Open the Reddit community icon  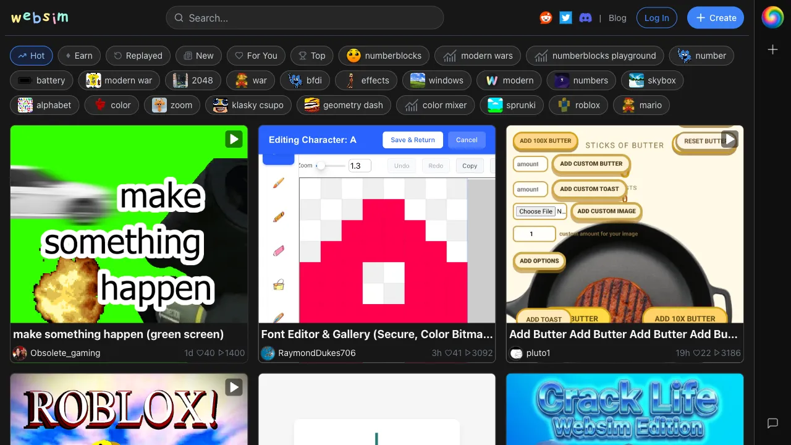tap(546, 18)
